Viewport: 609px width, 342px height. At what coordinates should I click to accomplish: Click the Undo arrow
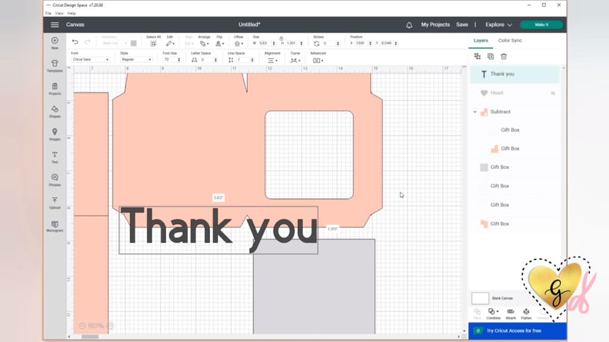point(75,42)
